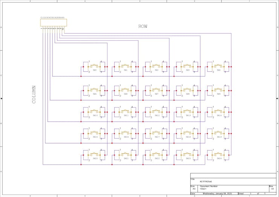Screen dimensions: 279x197
Task: Select the SW0 pushbutton switch symbol
Action: (95, 66)
